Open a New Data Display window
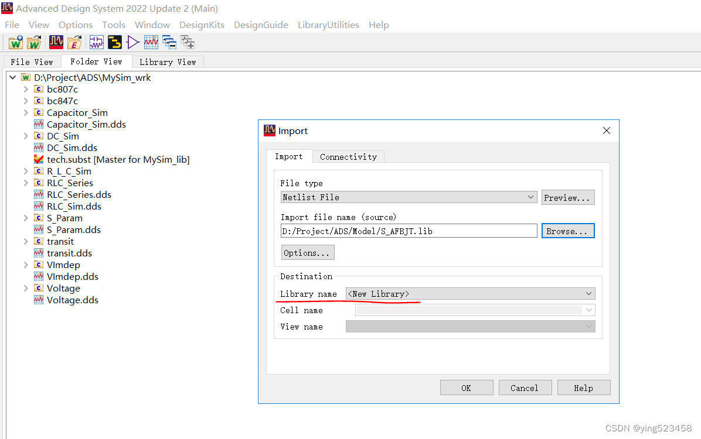Viewport: 701px width, 439px height. 151,42
